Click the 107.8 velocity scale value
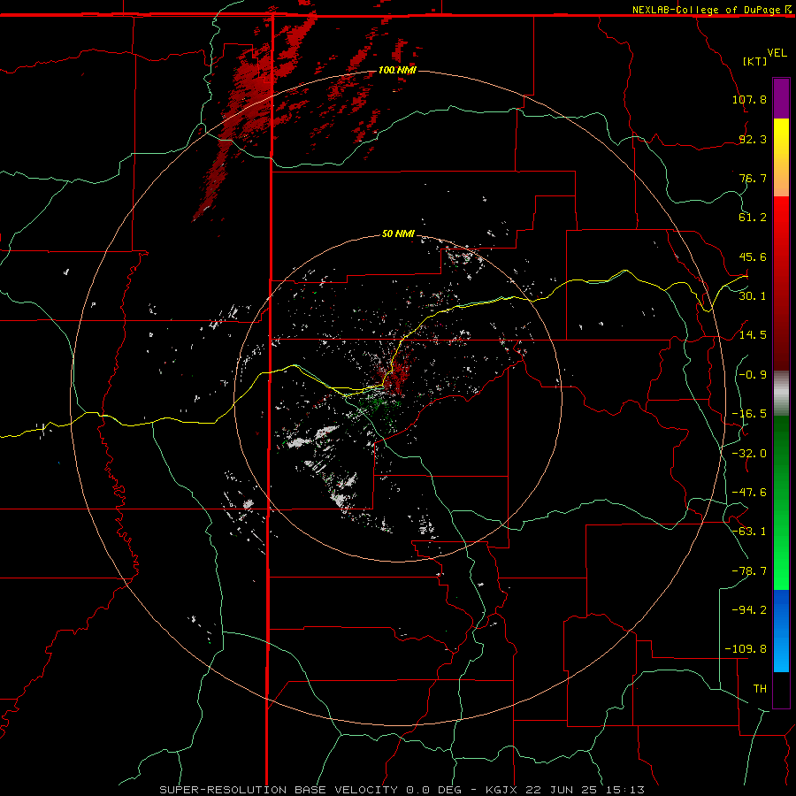The width and height of the screenshot is (796, 796). pyautogui.click(x=749, y=99)
